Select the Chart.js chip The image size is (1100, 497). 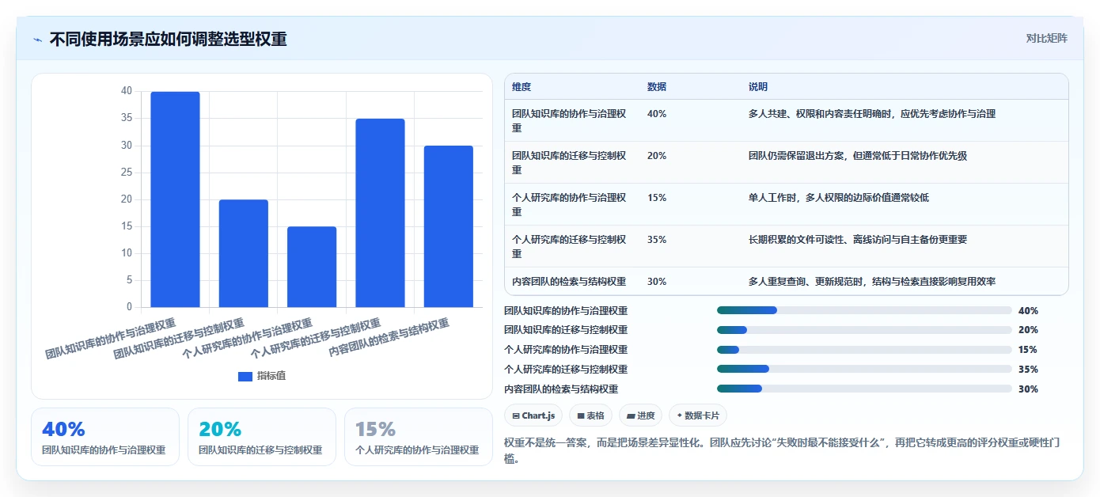533,415
